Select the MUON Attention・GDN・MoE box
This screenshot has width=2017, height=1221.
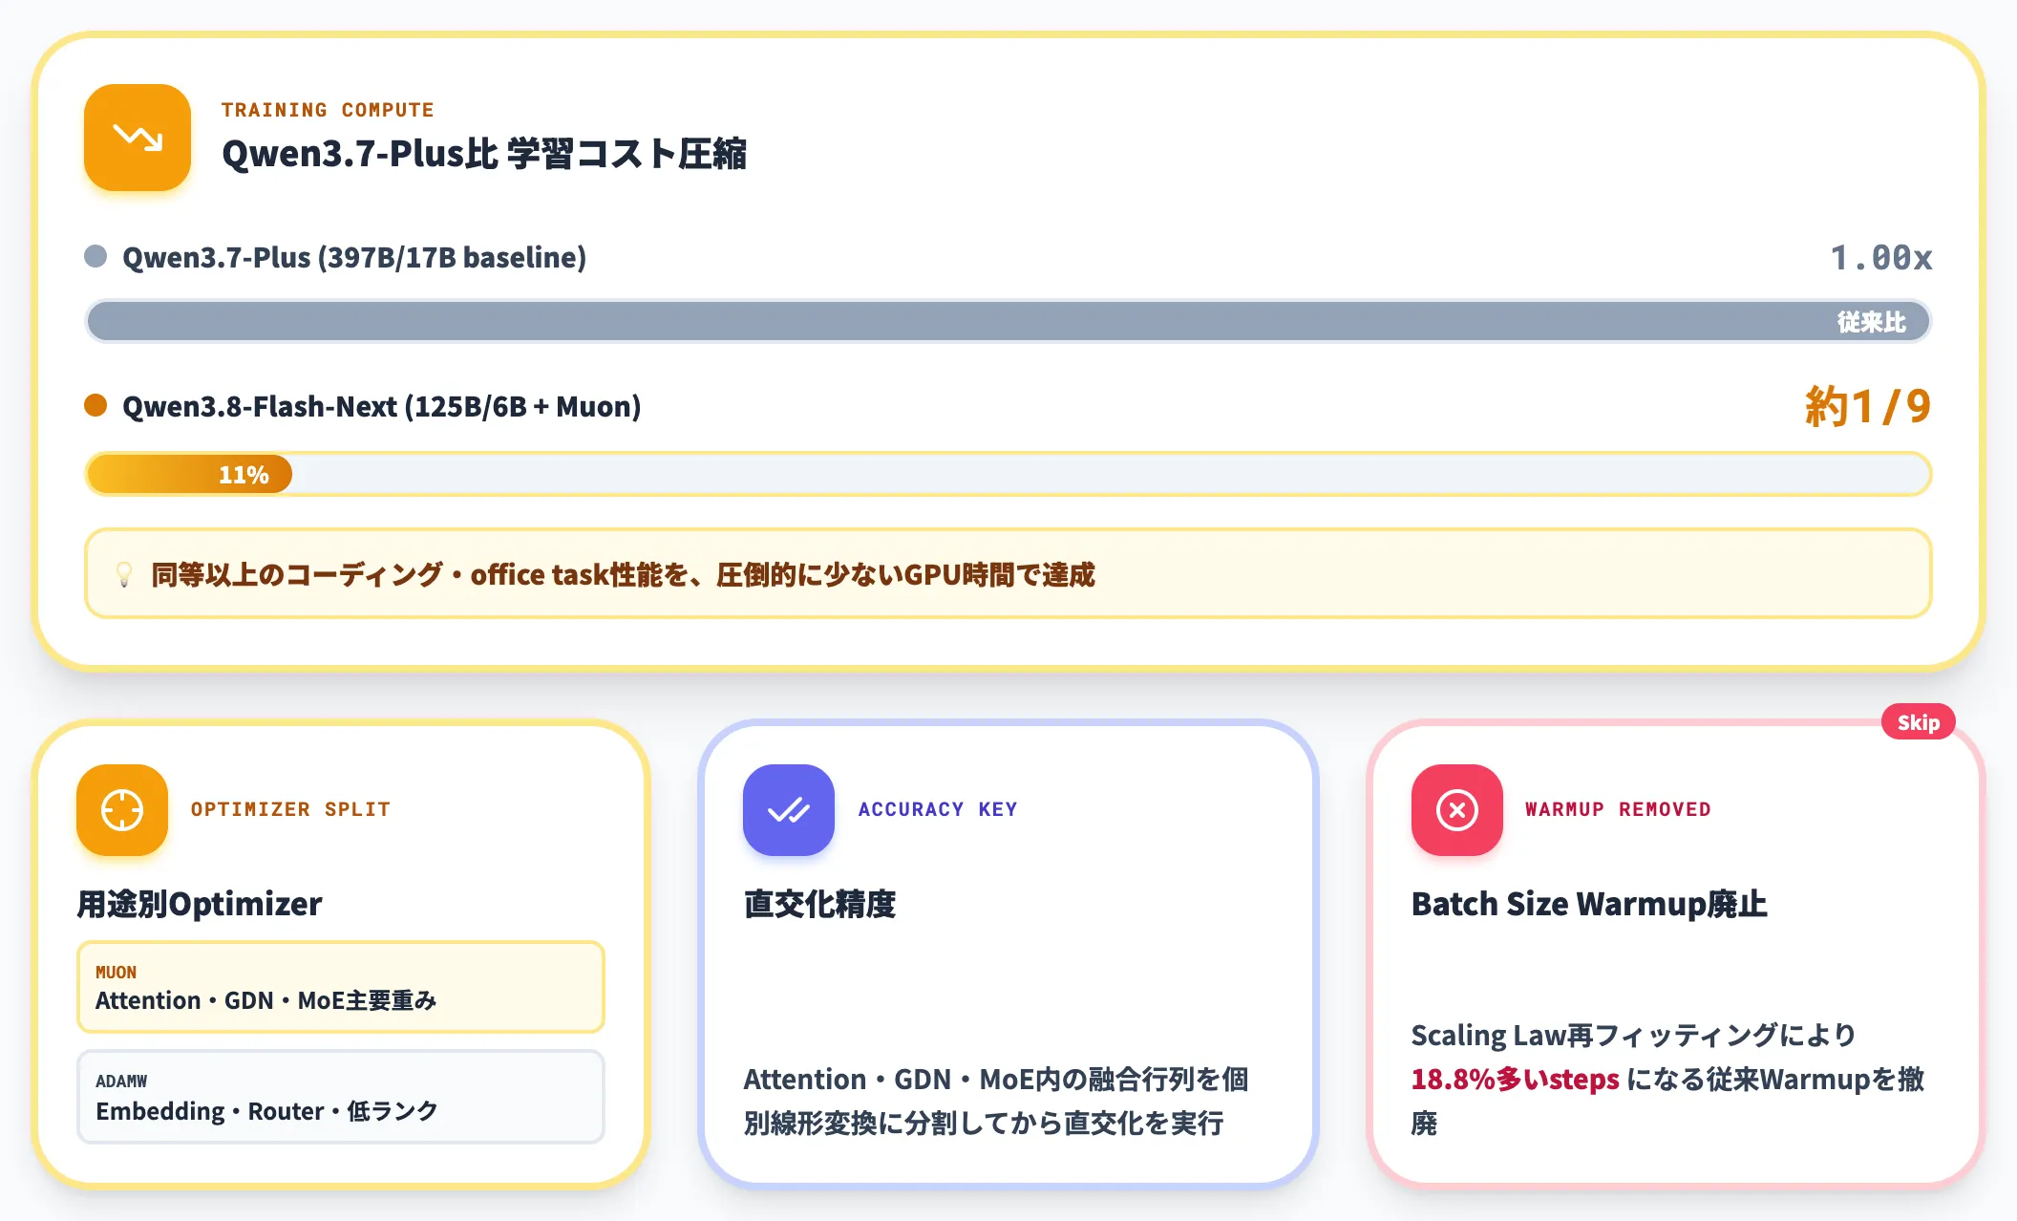[341, 987]
